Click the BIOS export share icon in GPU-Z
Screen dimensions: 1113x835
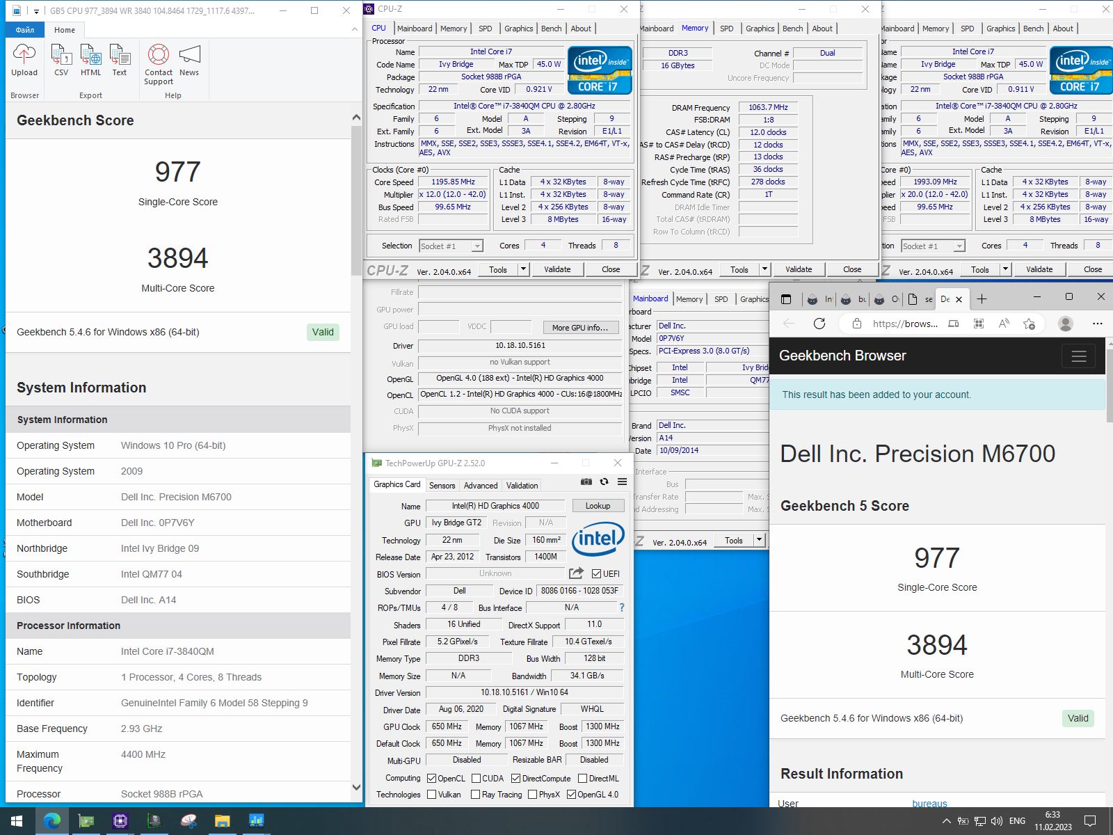(576, 573)
